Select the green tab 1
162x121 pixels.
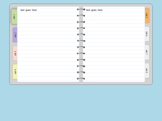[14, 17]
